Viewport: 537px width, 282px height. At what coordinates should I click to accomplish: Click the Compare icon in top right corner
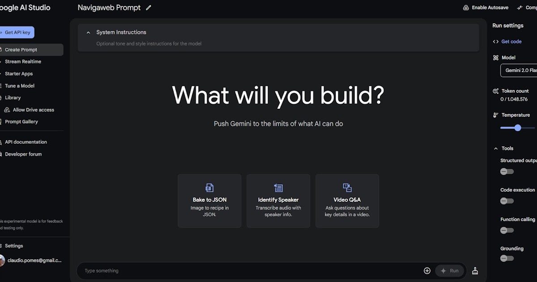[520, 8]
